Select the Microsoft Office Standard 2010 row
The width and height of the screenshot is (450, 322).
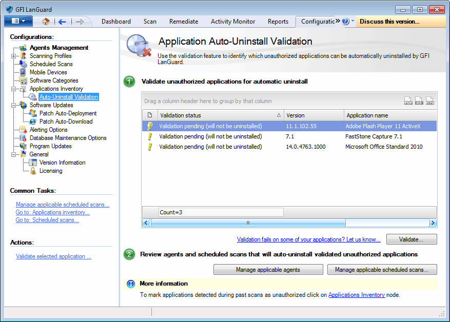coord(289,147)
